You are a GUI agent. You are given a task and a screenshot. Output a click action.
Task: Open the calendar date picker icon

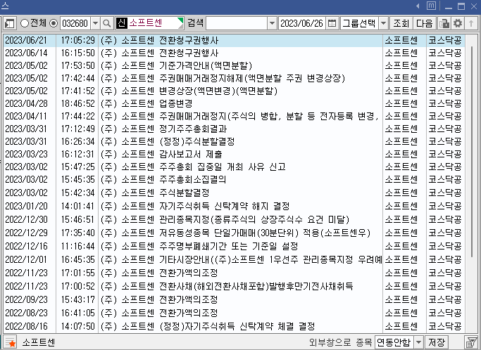332,23
